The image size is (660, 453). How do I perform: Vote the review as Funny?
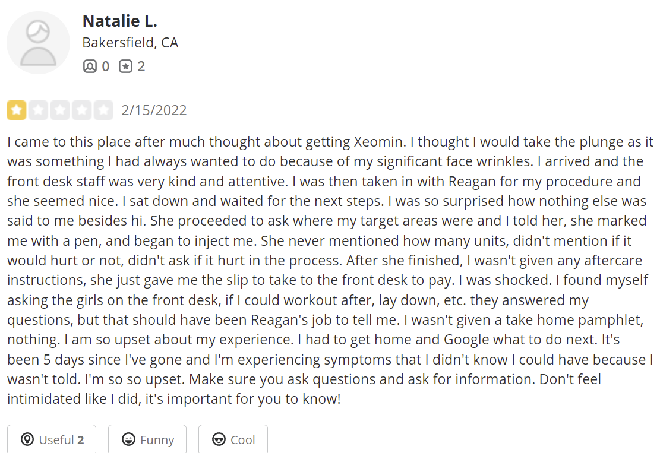pyautogui.click(x=147, y=439)
